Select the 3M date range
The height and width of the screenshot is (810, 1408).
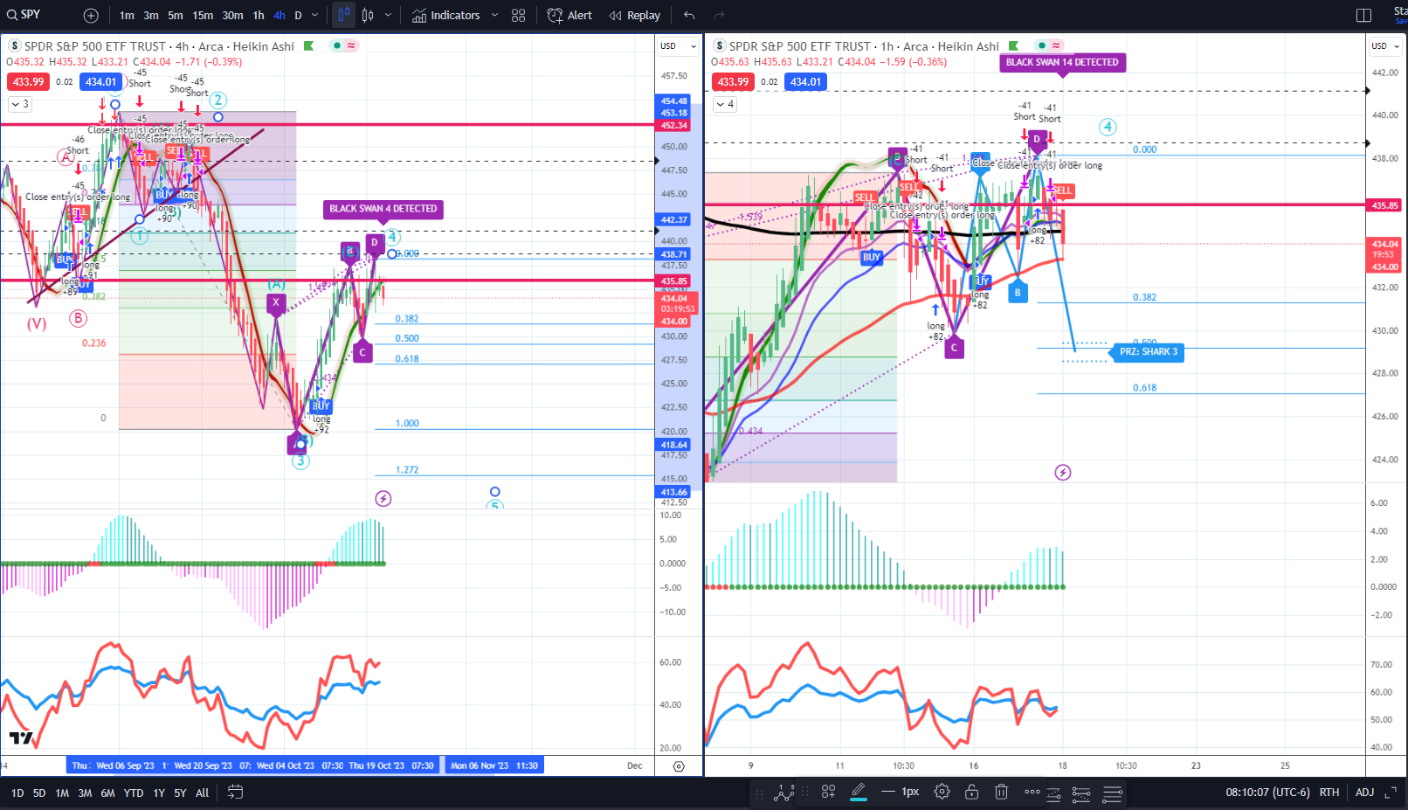tap(85, 793)
